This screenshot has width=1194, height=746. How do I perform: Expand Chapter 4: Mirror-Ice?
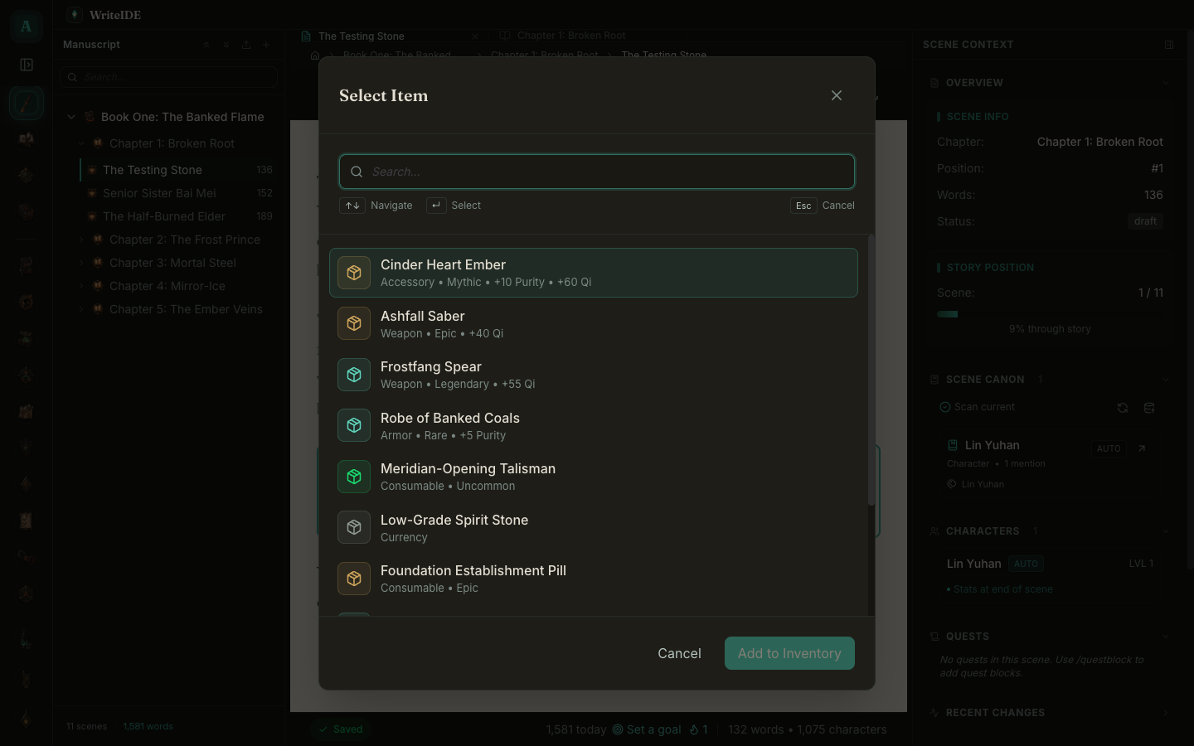pos(81,286)
